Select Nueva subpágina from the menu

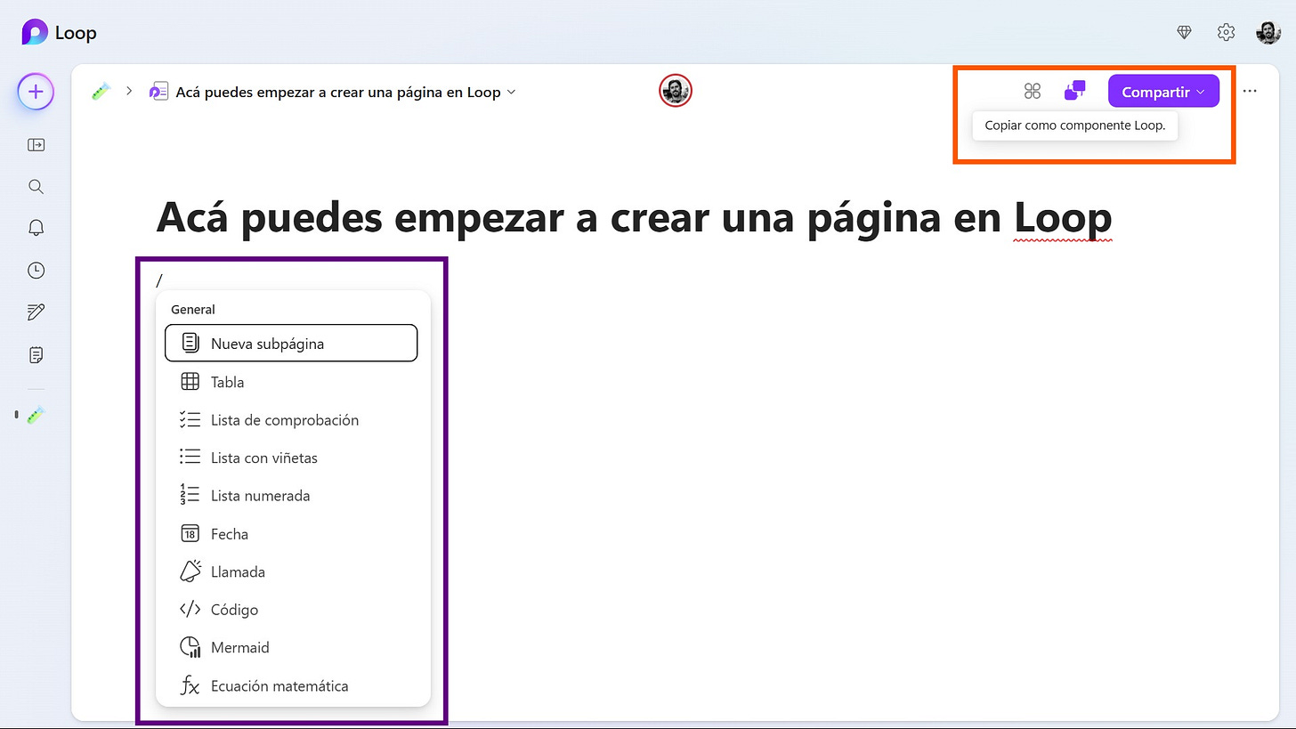coord(291,344)
